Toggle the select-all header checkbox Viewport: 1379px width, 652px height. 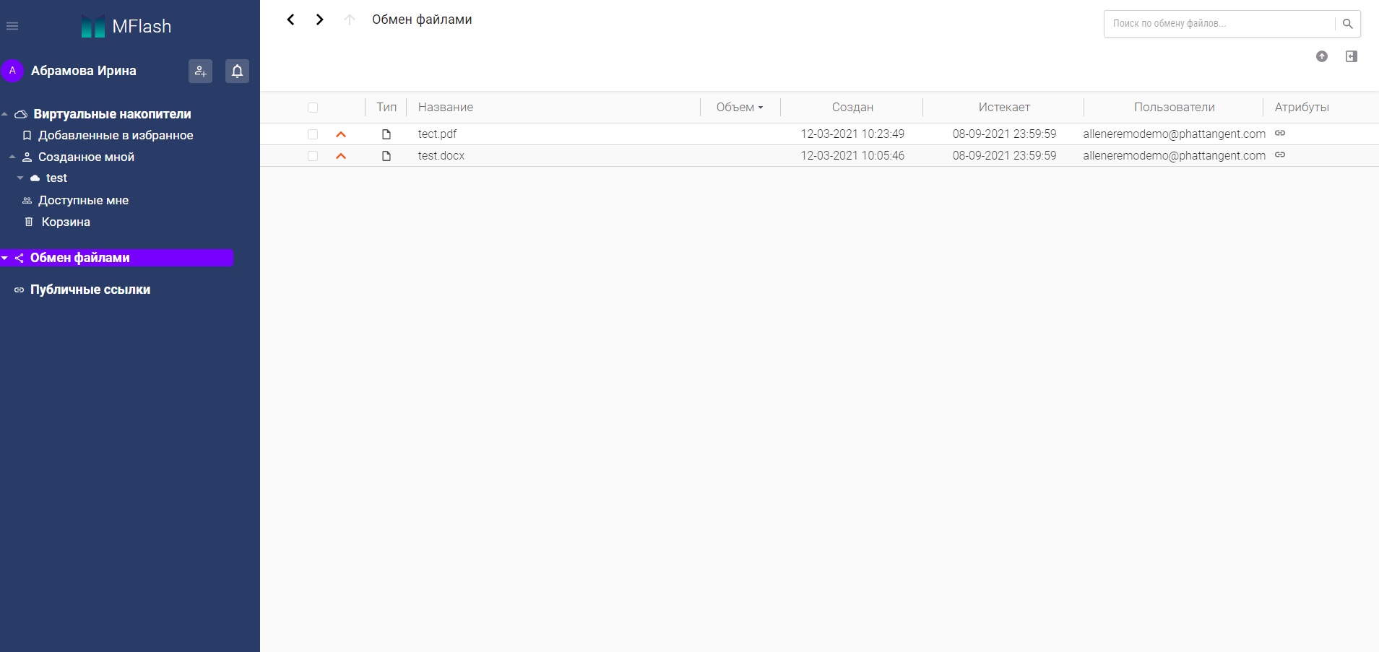[313, 108]
